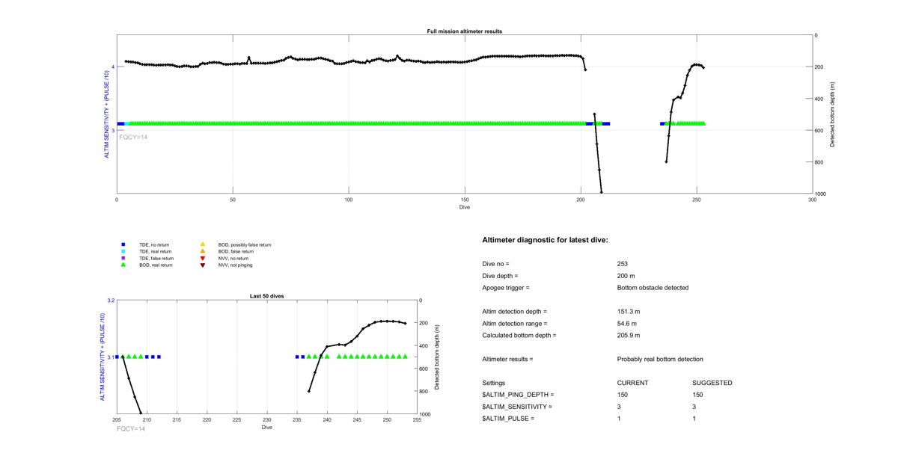Click the 'Altim detection range =' label
The height and width of the screenshot is (465, 898).
tap(515, 324)
